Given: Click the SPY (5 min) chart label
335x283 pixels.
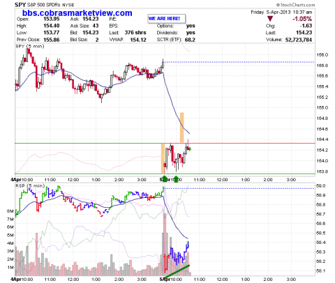Looking at the screenshot, I should (x=30, y=46).
